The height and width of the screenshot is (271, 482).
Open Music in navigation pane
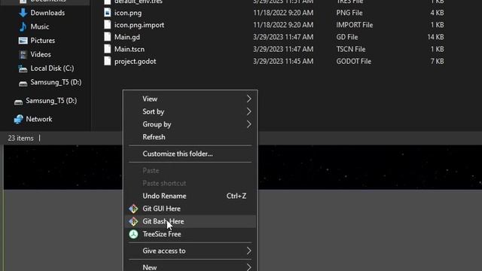40,27
